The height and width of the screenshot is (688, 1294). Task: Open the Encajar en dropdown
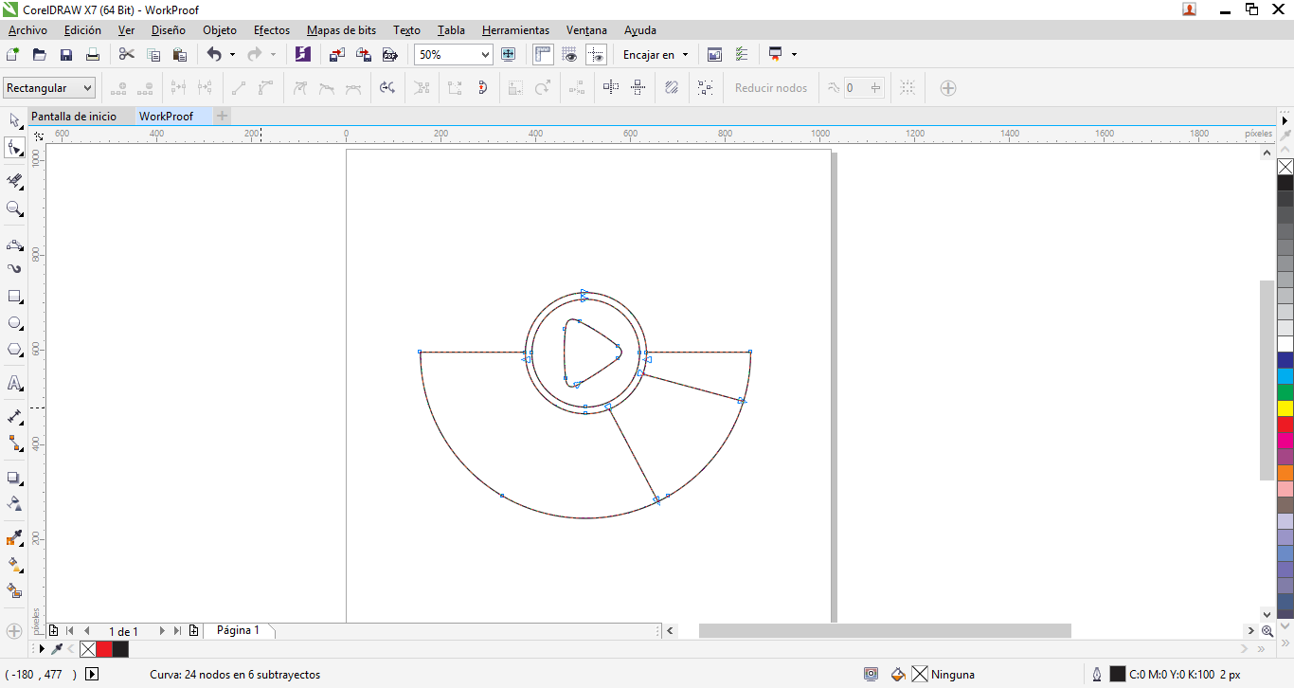pos(656,55)
